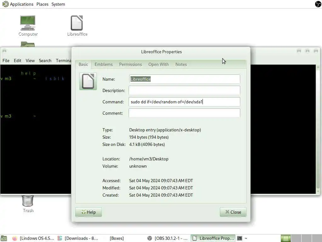Click the '4.1 kB (4096 bytes)' size on disk text

[x=147, y=144]
